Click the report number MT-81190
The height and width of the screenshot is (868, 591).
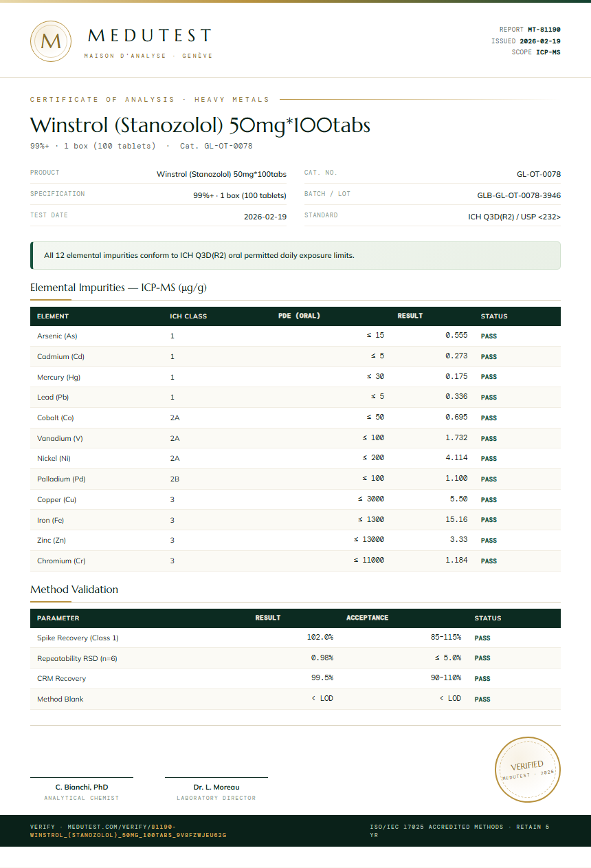(544, 30)
